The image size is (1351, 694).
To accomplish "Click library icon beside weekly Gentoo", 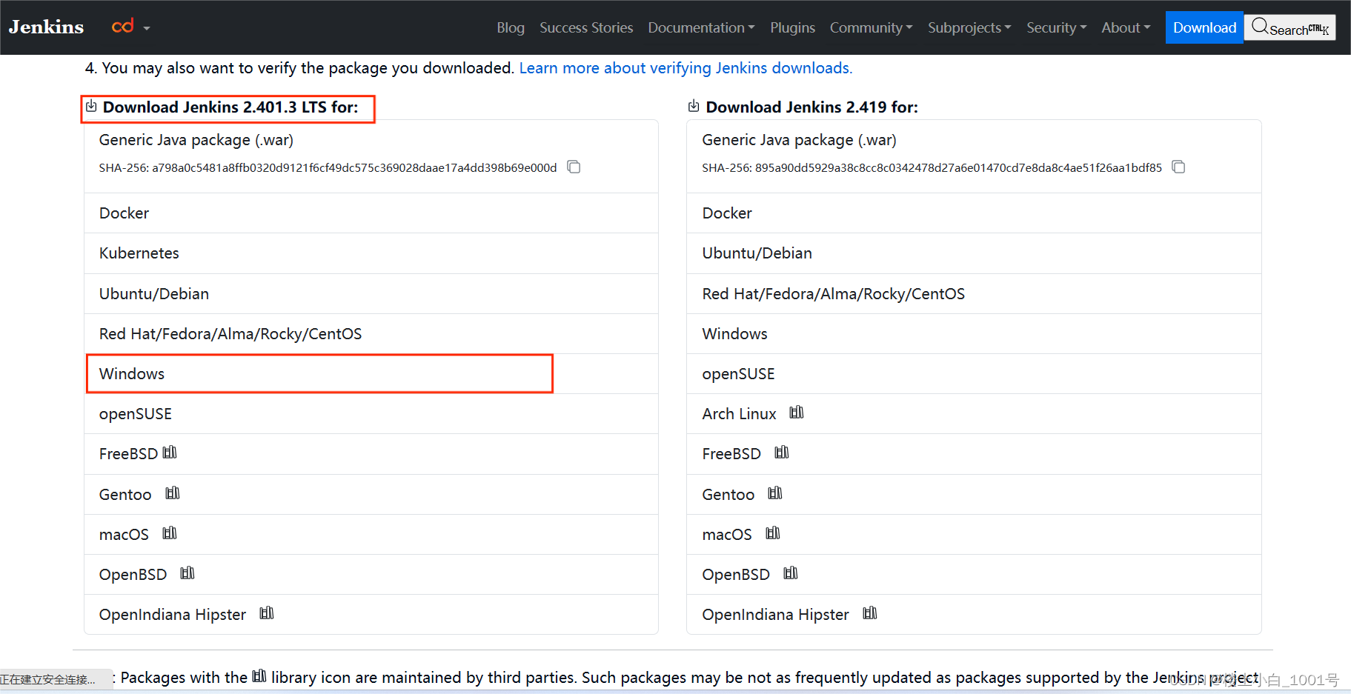I will [x=775, y=493].
